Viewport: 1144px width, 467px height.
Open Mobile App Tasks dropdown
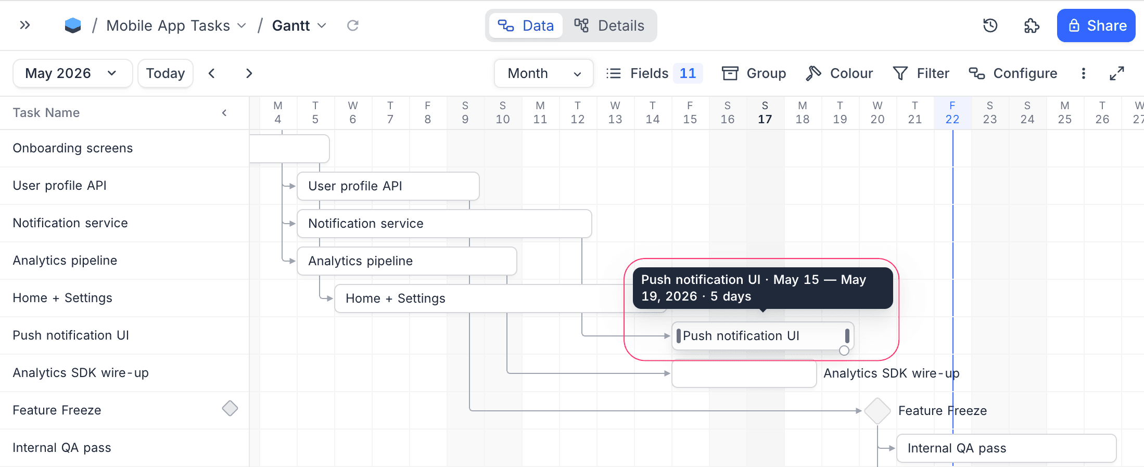[176, 25]
